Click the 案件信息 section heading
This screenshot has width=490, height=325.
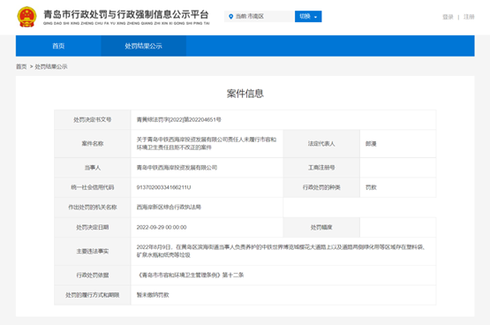245,94
